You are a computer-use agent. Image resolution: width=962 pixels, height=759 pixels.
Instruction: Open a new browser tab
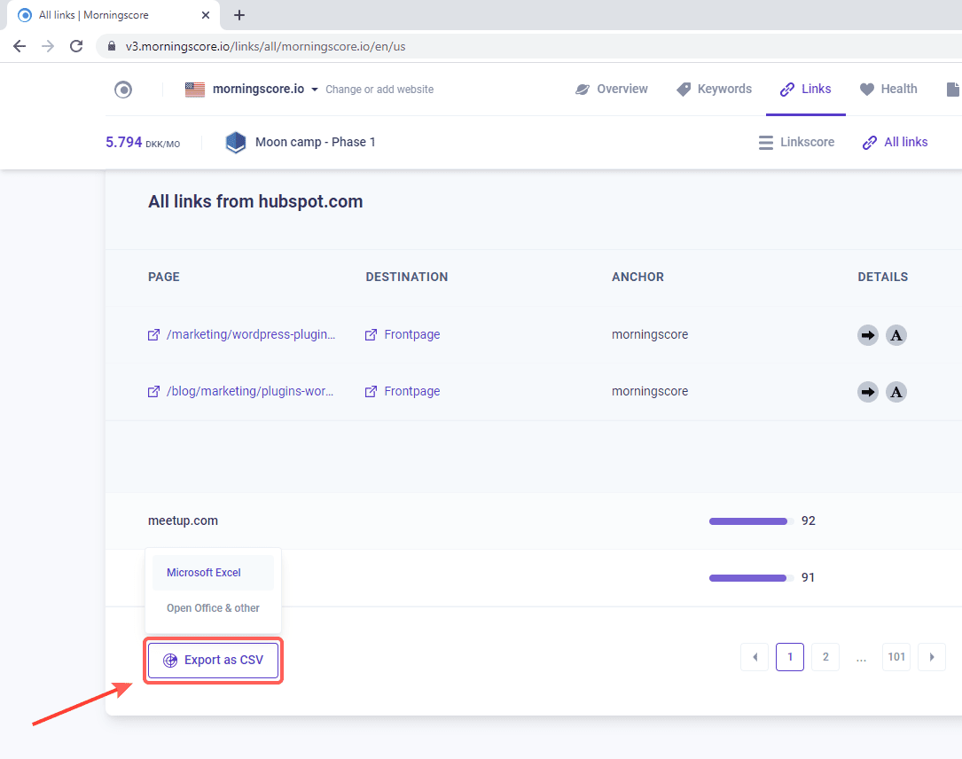click(239, 15)
